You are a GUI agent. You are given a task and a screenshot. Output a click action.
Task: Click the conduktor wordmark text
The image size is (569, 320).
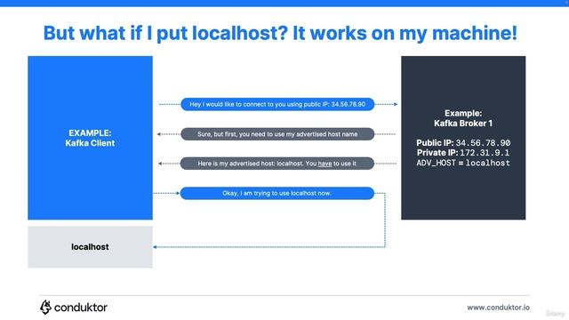coord(81,308)
